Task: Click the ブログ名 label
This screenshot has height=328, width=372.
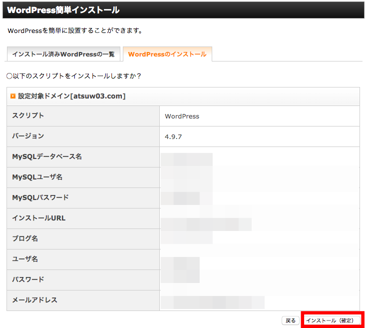Action: 25,238
